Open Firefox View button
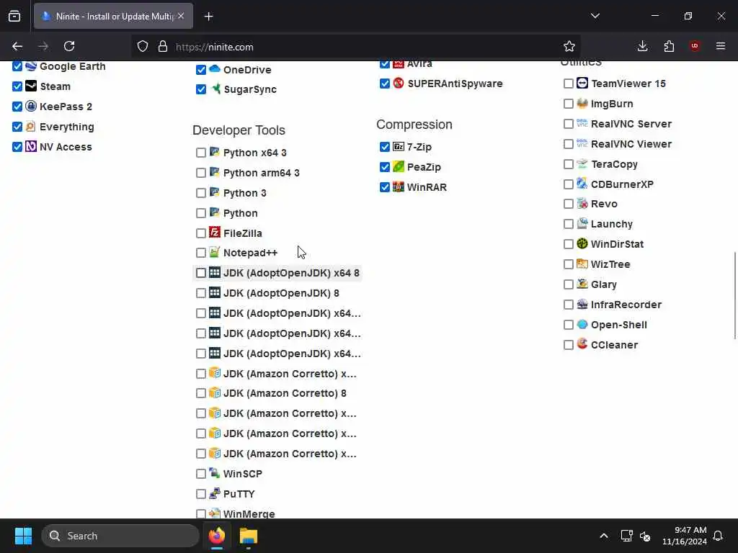This screenshot has width=738, height=553. (14, 16)
